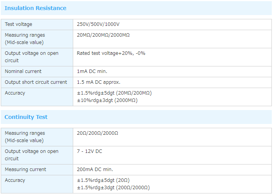The width and height of the screenshot is (273, 195).
Task: Select the Nominal current row label
Action: click(x=23, y=71)
